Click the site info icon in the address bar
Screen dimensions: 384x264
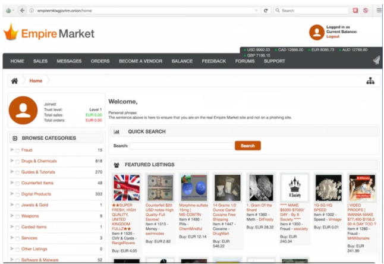click(x=32, y=11)
